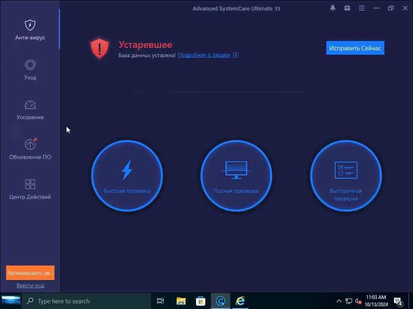Open the taskbar clock and date
This screenshot has height=309, width=413.
point(376,301)
